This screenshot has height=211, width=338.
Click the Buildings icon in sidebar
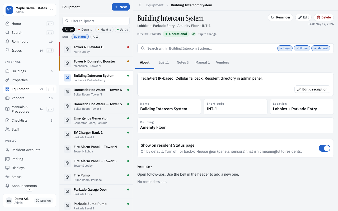(7, 71)
